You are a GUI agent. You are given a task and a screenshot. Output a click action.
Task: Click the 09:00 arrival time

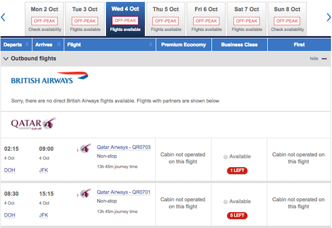click(x=46, y=149)
